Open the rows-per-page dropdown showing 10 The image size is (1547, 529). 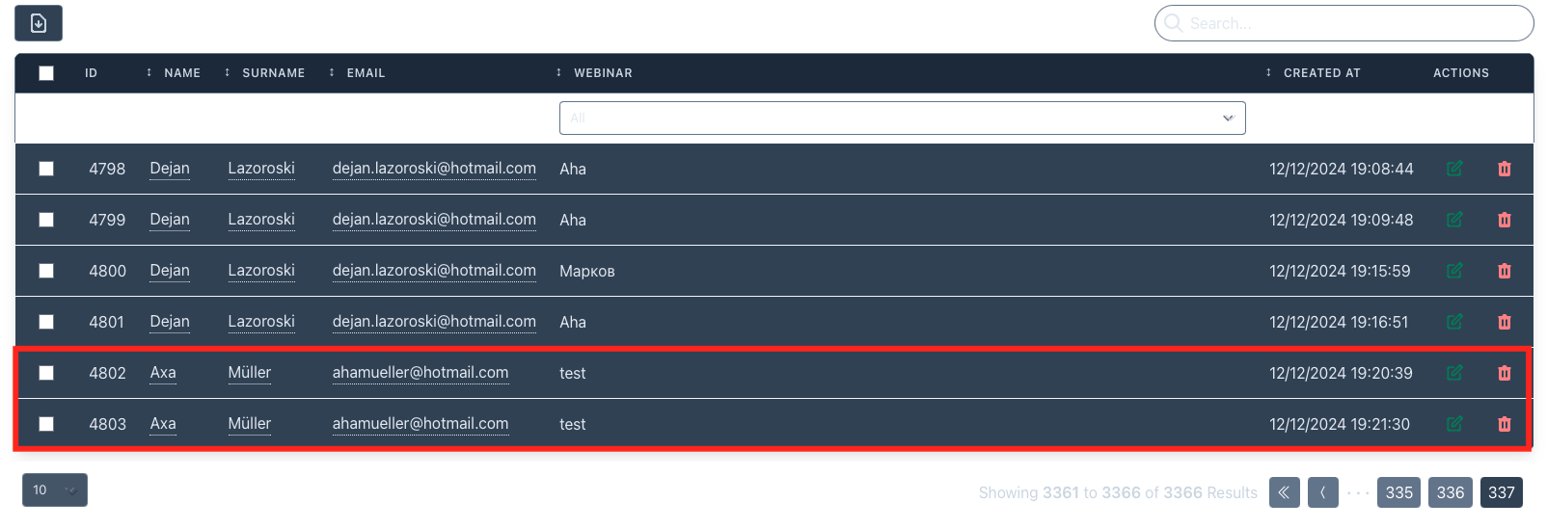[x=54, y=489]
